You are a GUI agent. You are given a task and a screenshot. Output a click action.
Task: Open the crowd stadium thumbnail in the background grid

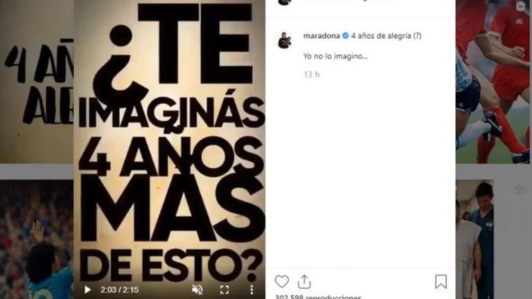37,239
